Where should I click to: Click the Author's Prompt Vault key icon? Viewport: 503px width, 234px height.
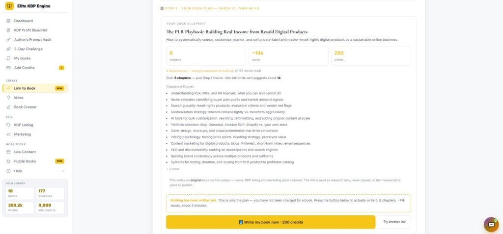click(8, 40)
